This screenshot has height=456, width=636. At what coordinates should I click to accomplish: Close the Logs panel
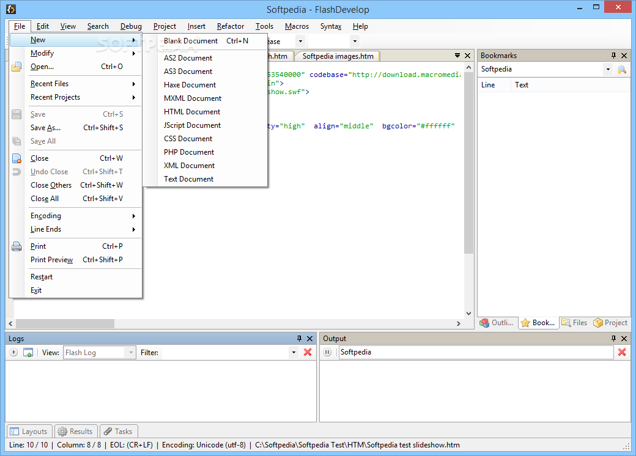pyautogui.click(x=310, y=339)
